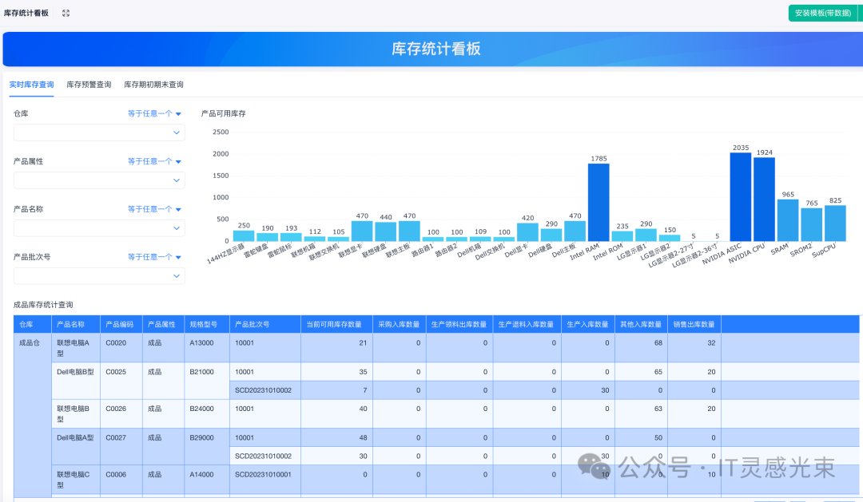Click the Intel RAM bar showing 1785
Viewport: 863px width, 502px height.
(x=599, y=202)
